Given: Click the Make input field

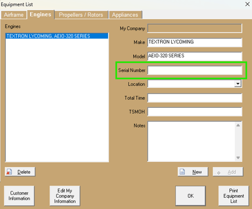Looking at the screenshot, I should (195, 42).
